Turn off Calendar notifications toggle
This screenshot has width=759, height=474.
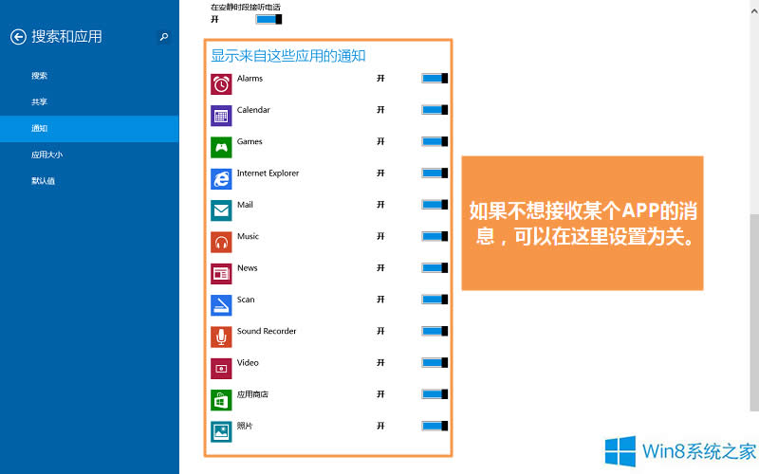click(x=435, y=110)
